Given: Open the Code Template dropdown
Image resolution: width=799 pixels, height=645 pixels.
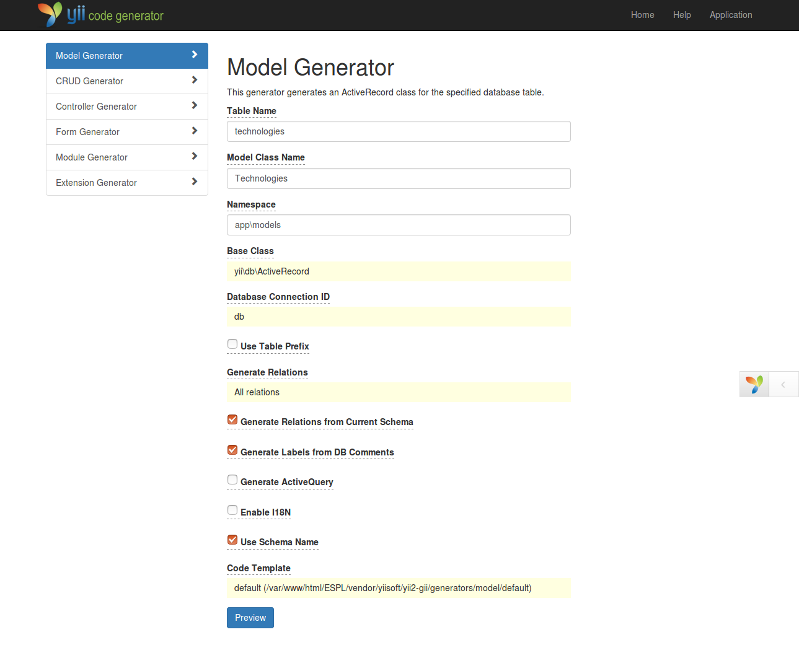Looking at the screenshot, I should pos(399,587).
